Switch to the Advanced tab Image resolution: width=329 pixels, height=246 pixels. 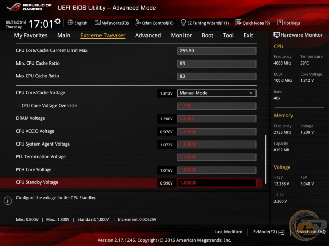[148, 36]
